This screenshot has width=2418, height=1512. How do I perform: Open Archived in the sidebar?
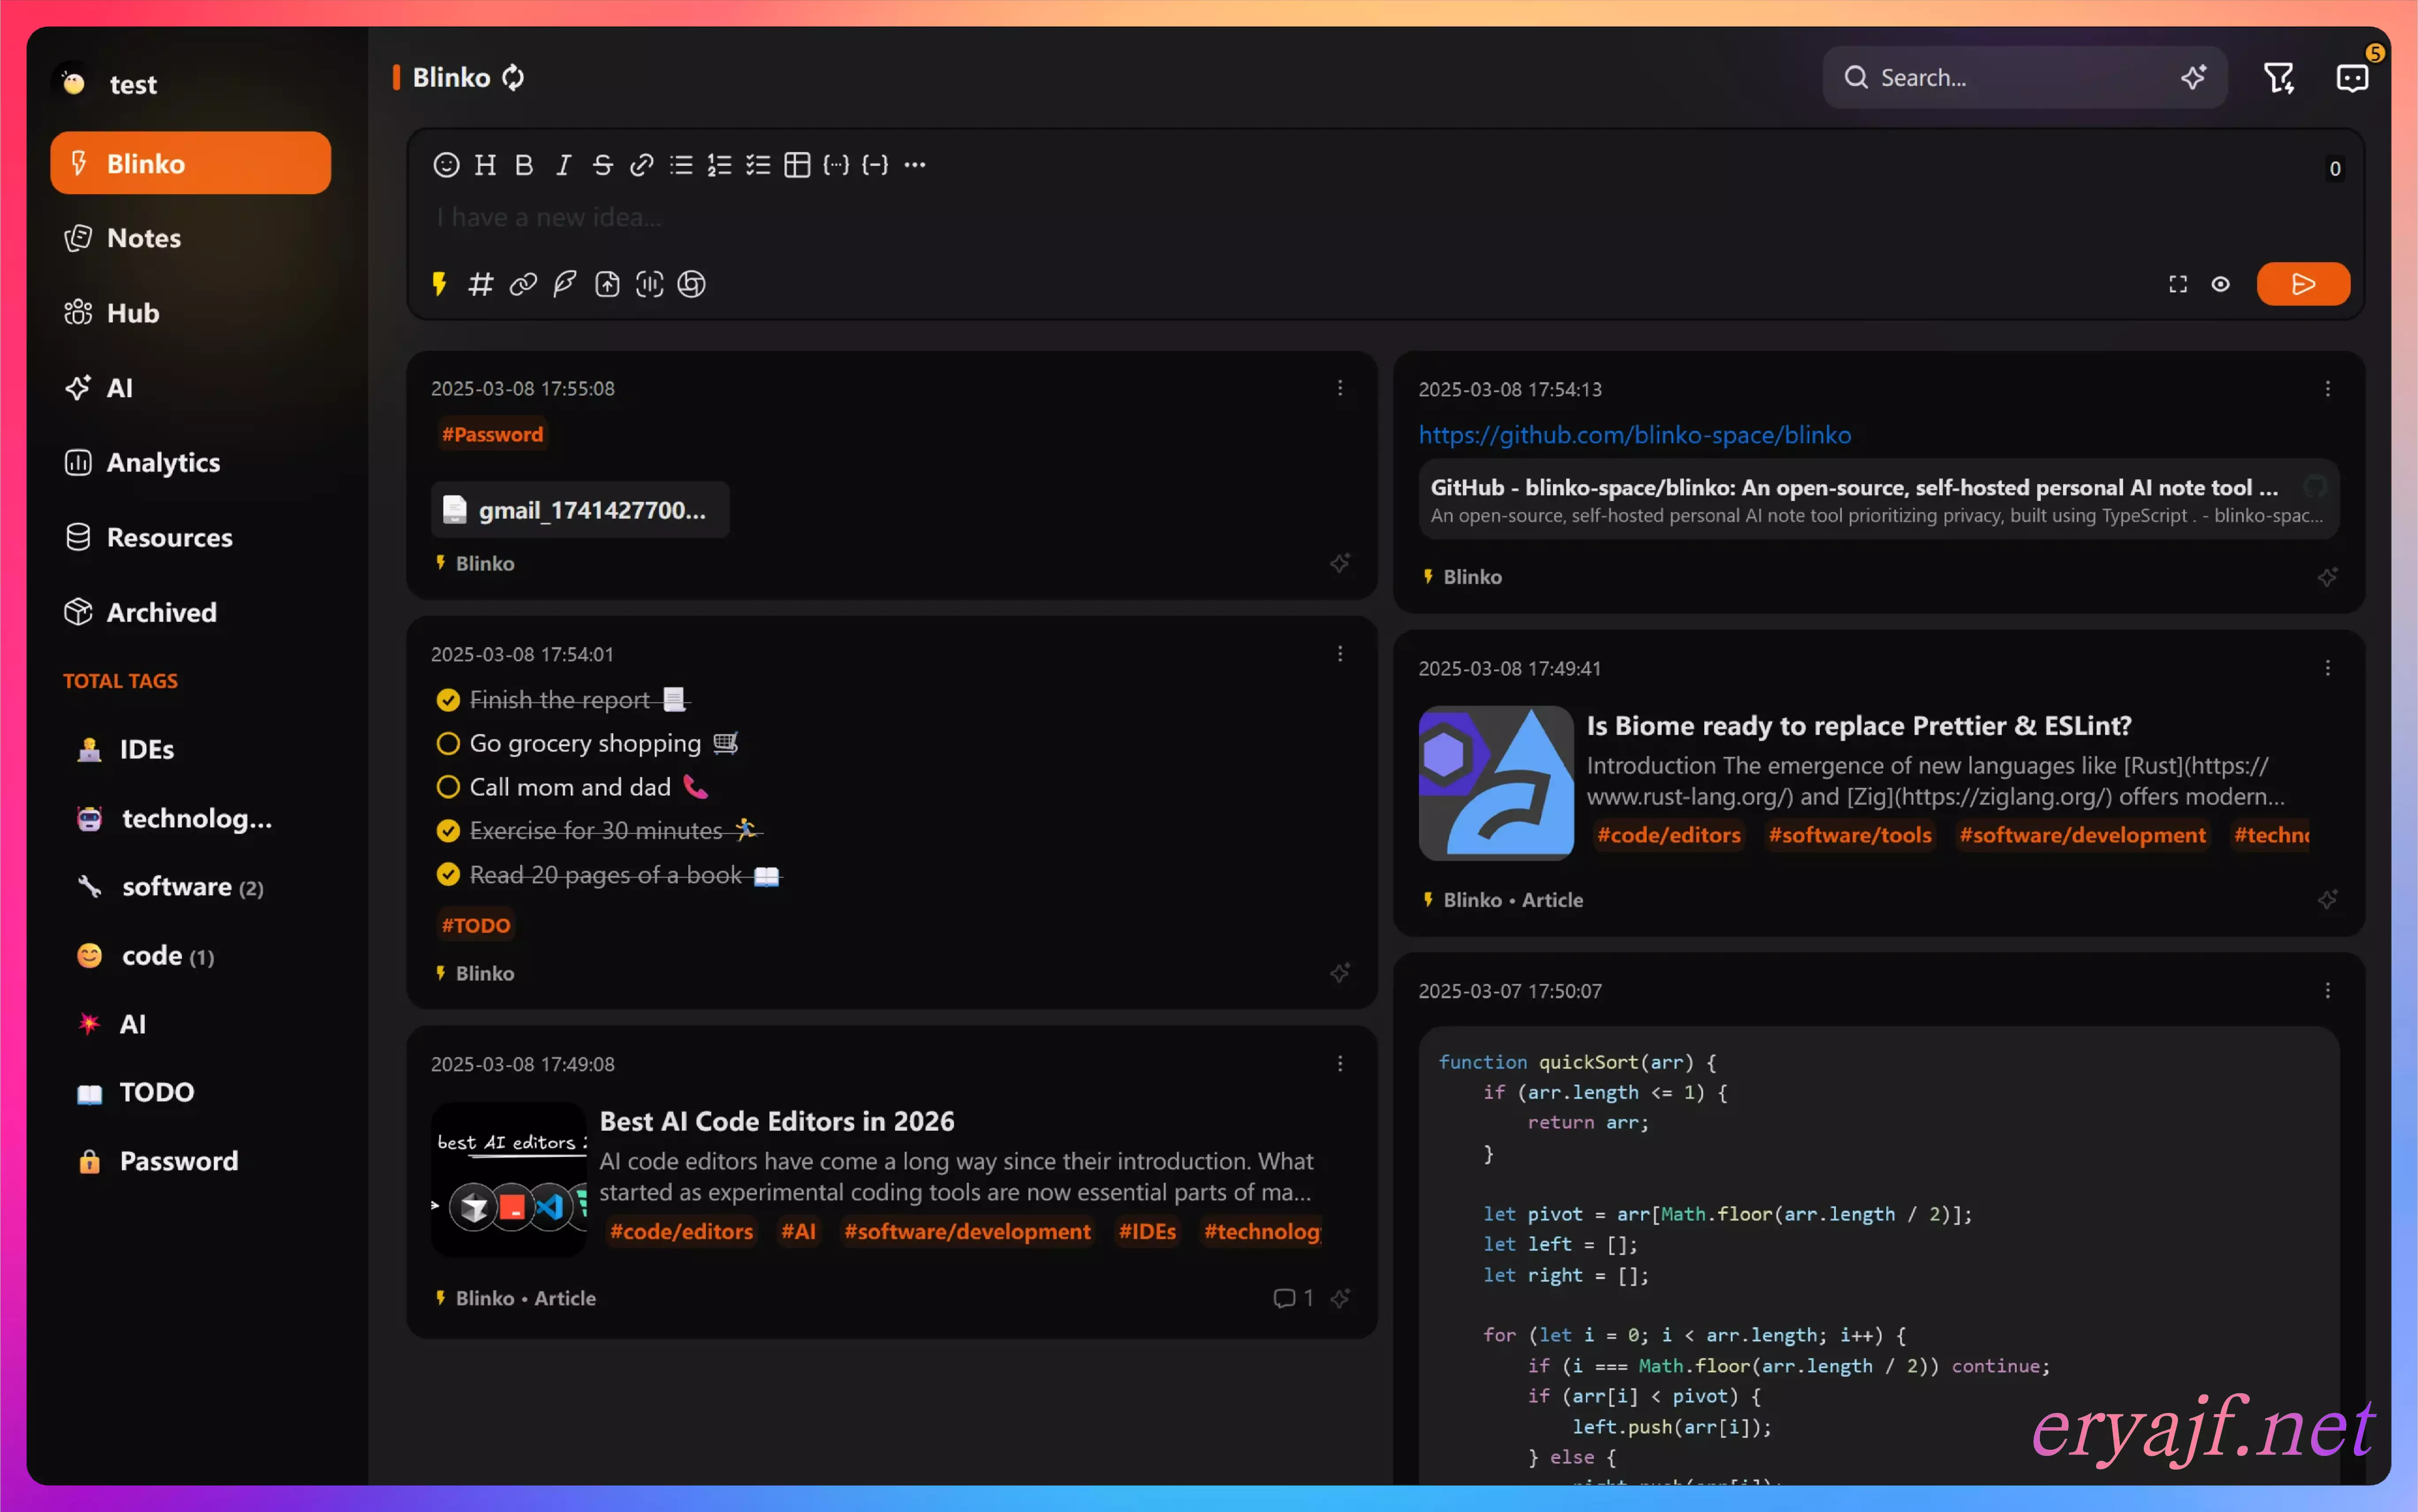190,612
